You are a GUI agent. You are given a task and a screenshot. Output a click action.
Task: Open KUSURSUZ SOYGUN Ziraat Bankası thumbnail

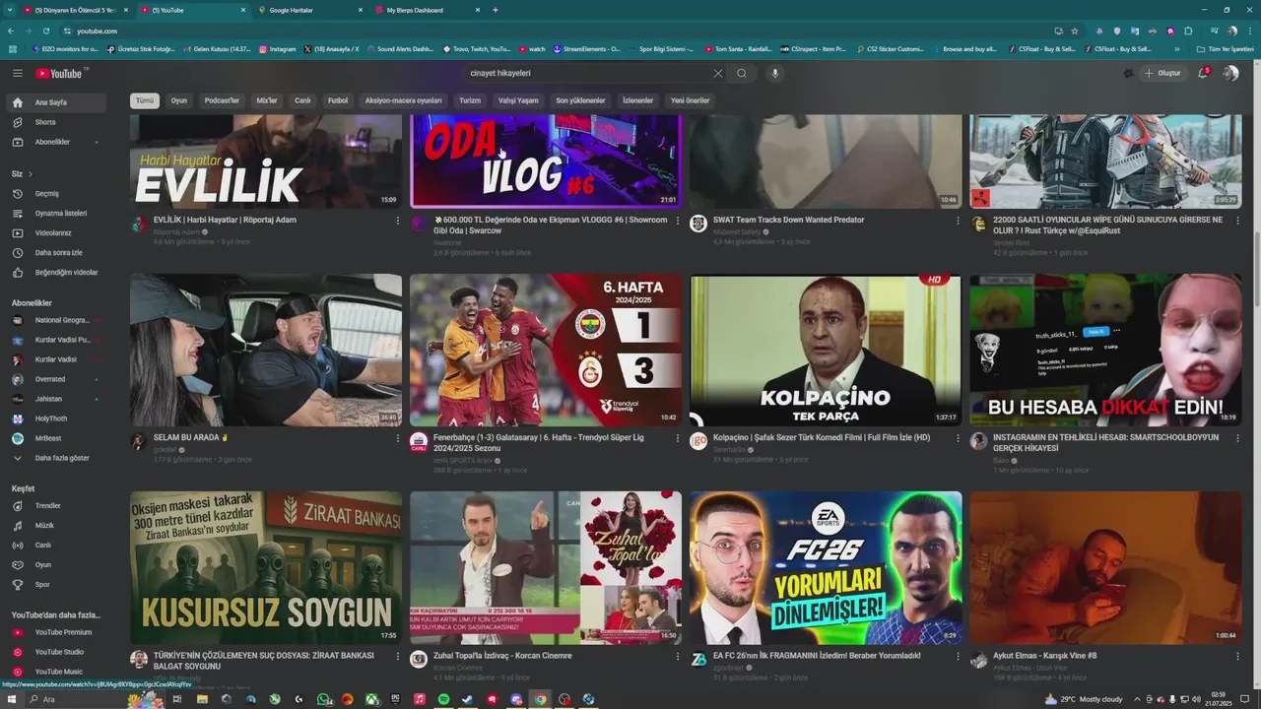pyautogui.click(x=266, y=567)
